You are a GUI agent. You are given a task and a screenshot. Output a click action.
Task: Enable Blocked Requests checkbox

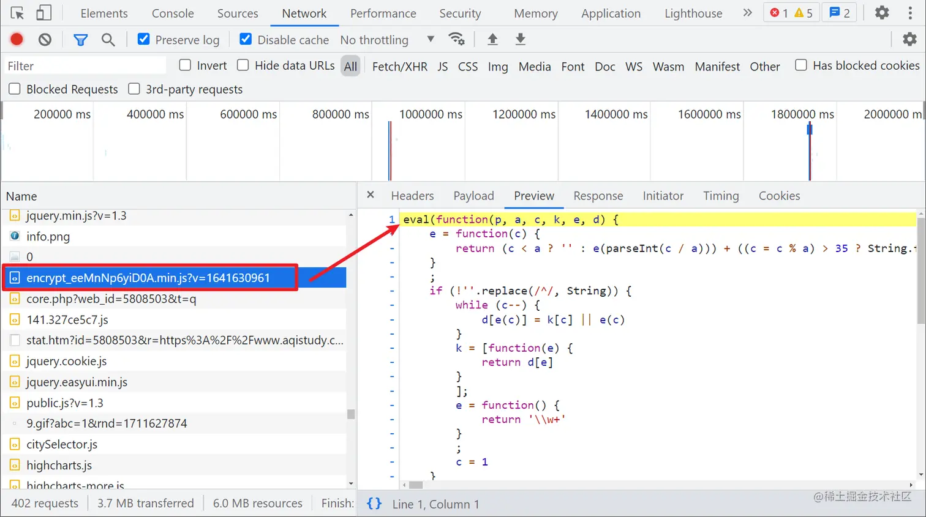[15, 89]
